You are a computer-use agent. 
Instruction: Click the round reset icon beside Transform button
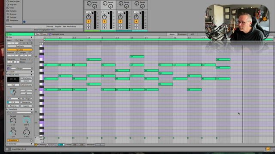(x=31, y=140)
